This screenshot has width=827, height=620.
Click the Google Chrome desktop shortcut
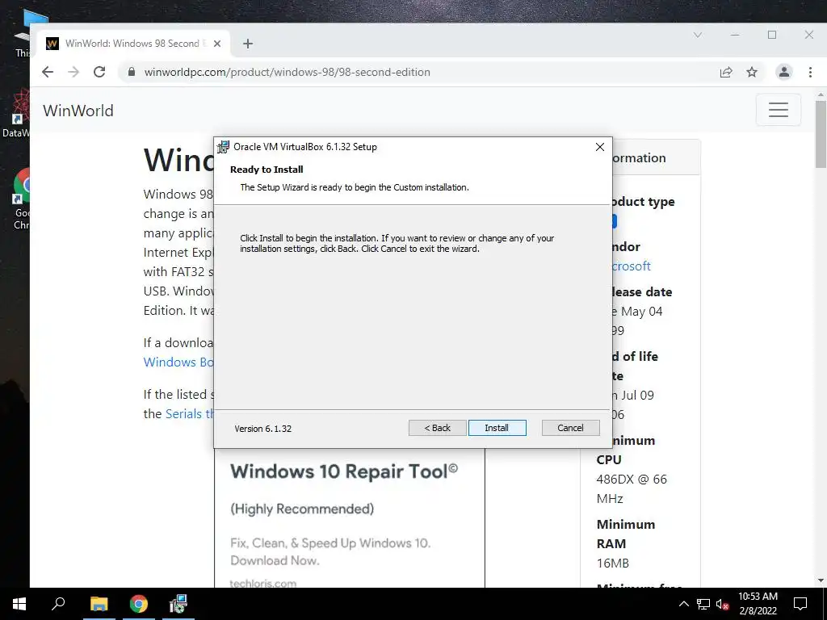pyautogui.click(x=21, y=199)
